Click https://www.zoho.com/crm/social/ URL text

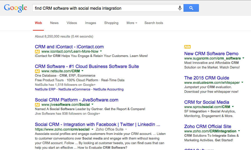[62, 129]
